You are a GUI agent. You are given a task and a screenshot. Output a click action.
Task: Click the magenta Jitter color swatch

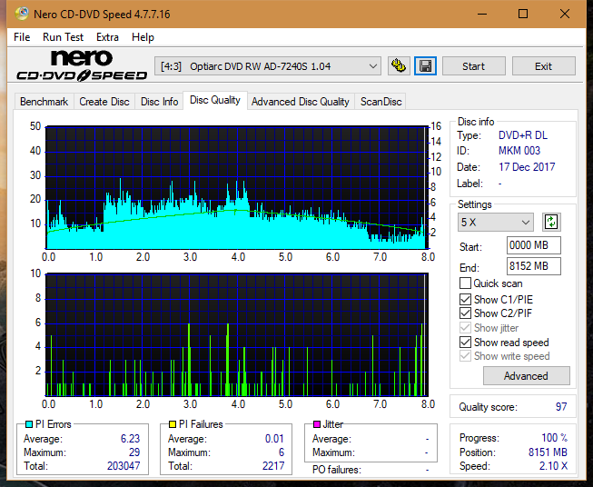[x=317, y=424]
